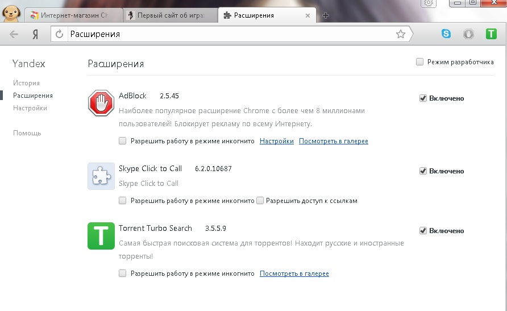Check Разрешить доступ к ссылкам for Skype
The height and width of the screenshot is (311, 507).
260,201
